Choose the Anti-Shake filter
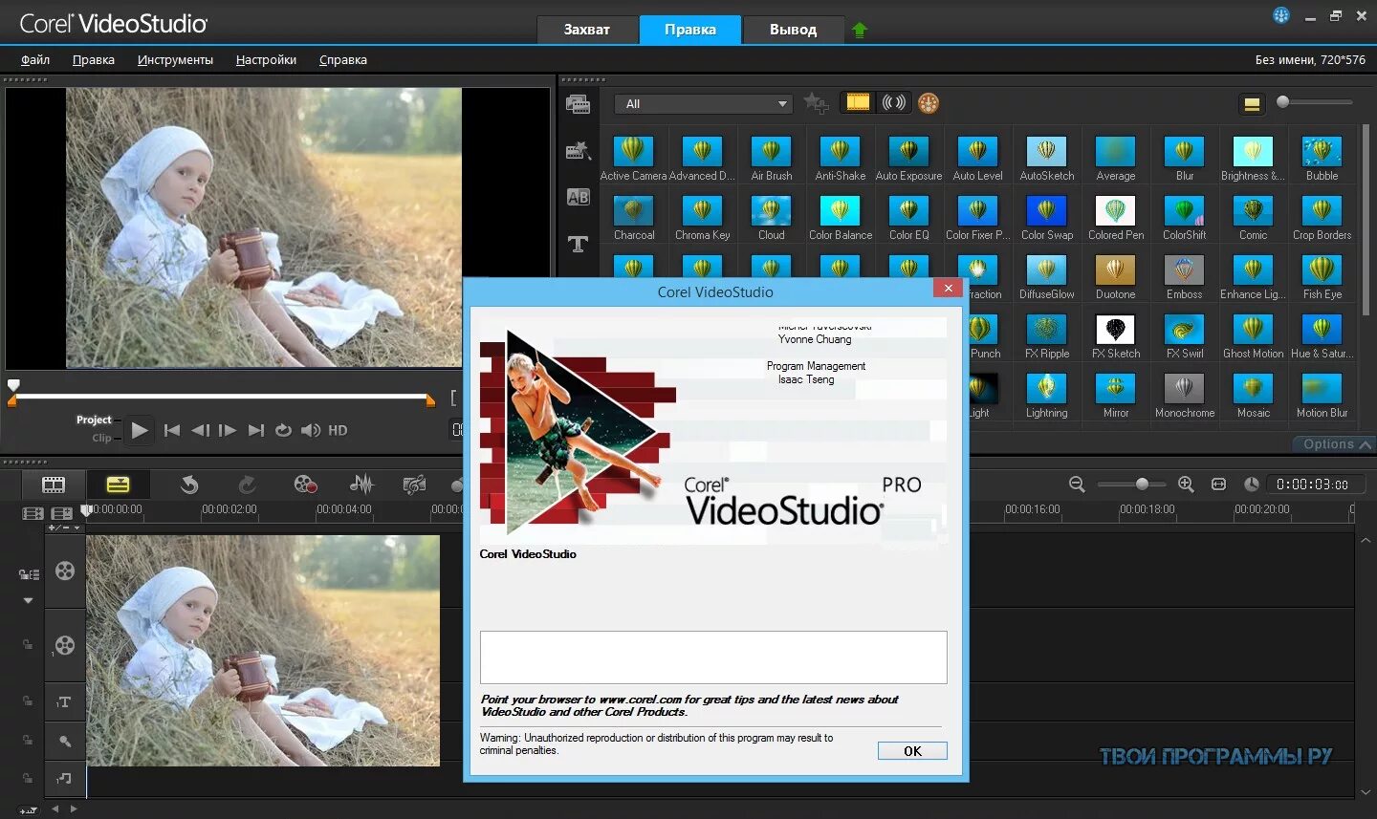Image resolution: width=1377 pixels, height=819 pixels. 841,159
